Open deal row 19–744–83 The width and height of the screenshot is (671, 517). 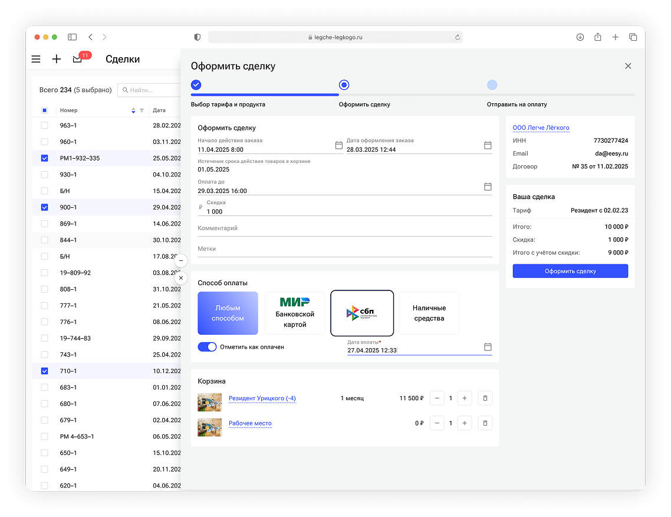click(x=107, y=338)
